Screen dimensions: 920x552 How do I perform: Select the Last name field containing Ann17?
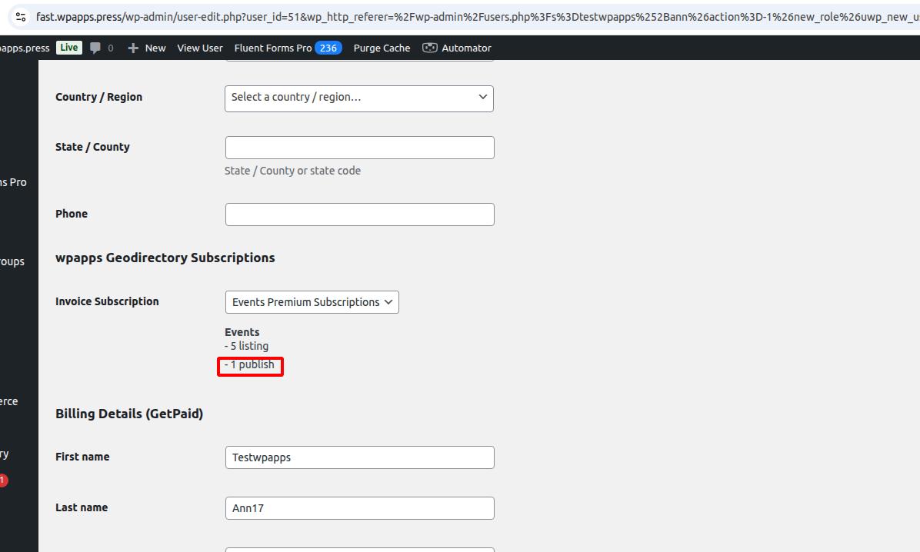coord(359,508)
